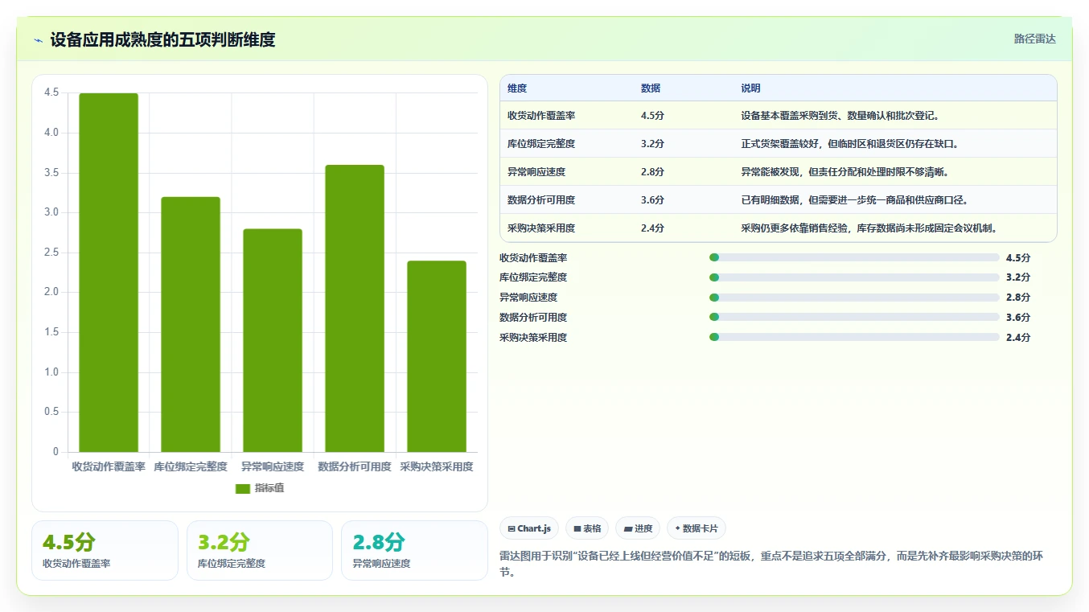Click x-axis label 收货动作覆盖率
This screenshot has height=612, width=1089.
[109, 466]
